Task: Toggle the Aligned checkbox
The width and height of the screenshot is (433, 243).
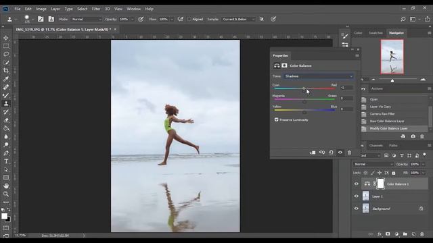Action: [189, 19]
